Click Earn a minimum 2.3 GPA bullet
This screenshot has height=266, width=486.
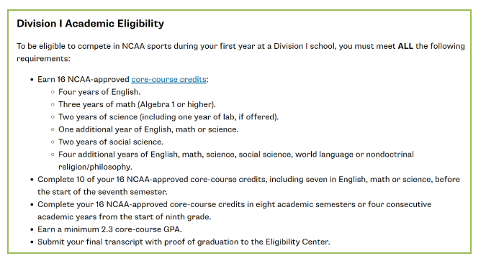click(109, 229)
